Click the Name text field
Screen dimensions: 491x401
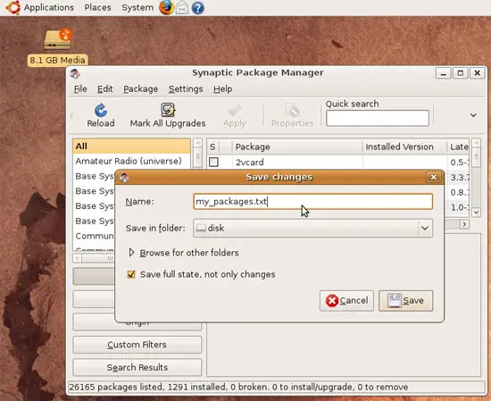[x=312, y=202]
